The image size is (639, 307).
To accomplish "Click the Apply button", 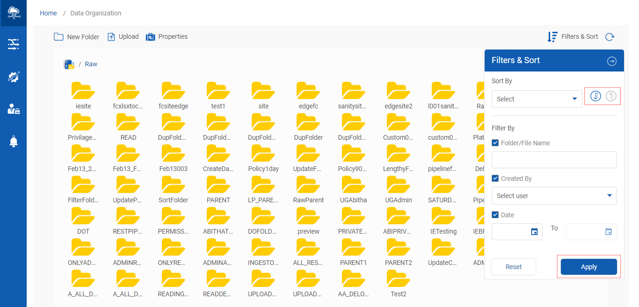I will click(589, 267).
